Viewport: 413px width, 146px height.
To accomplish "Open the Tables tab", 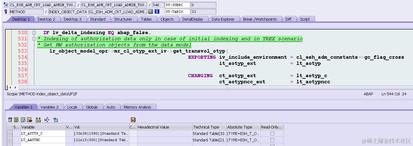I will pos(146,19).
